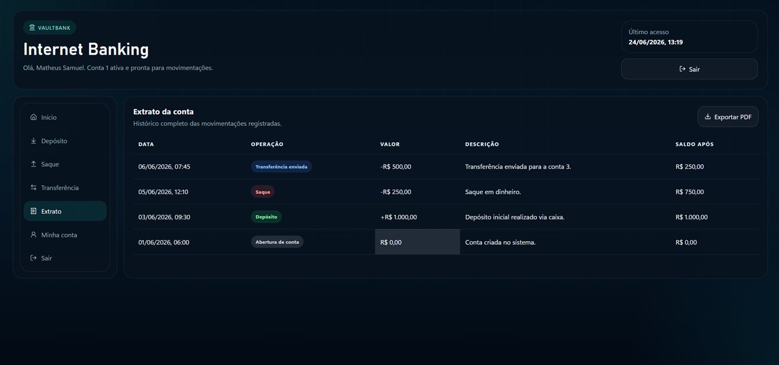Click the logout icon in sidebar Sair
This screenshot has width=779, height=365.
(x=34, y=258)
